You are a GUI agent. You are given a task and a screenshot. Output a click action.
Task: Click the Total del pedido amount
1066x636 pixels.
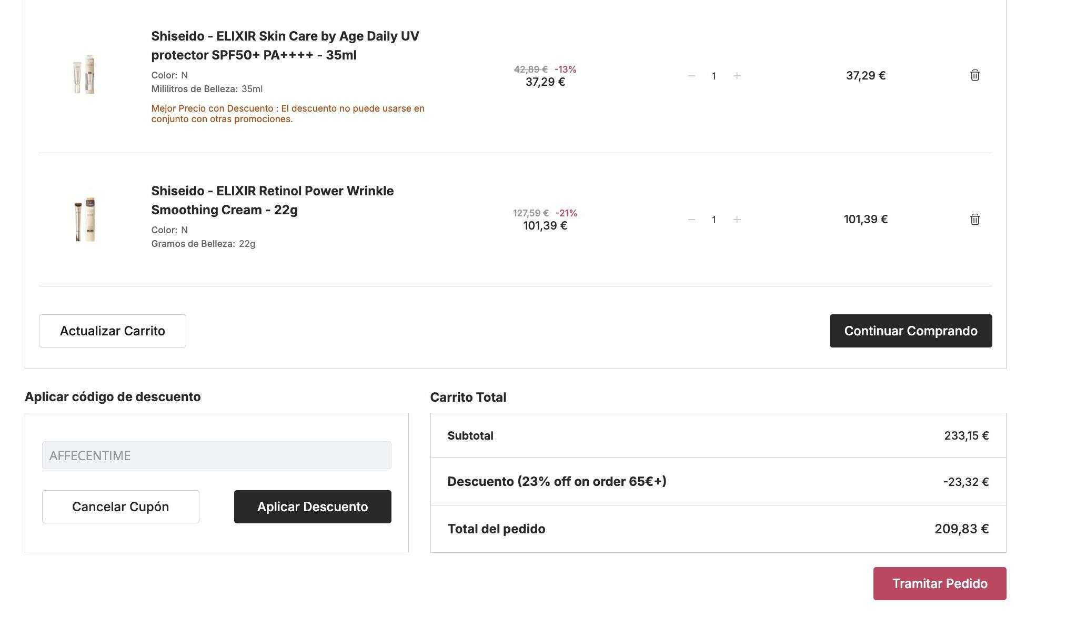click(961, 529)
